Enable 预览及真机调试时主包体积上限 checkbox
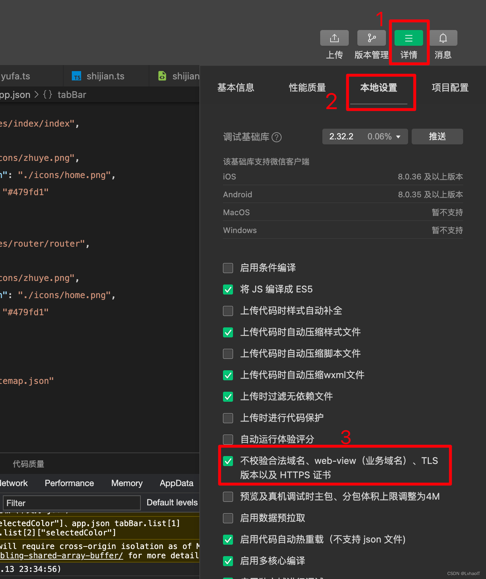 [x=228, y=497]
